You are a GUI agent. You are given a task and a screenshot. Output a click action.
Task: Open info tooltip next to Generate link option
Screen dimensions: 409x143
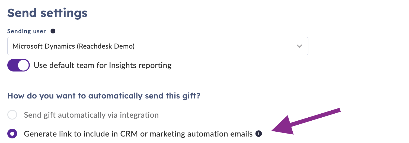259,133
